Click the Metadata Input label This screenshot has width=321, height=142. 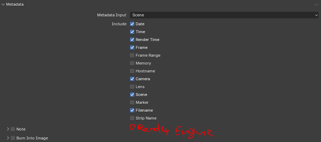pyautogui.click(x=112, y=15)
